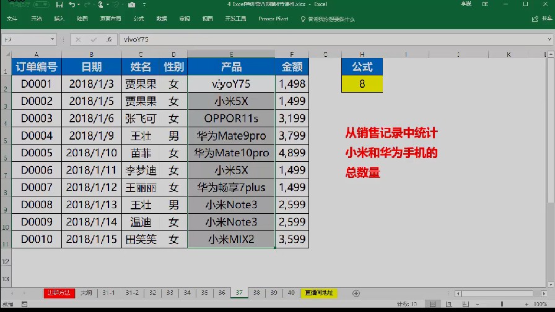Screen dimensions: 555x312
Task: Click the Tell Me search box
Action: (x=328, y=19)
